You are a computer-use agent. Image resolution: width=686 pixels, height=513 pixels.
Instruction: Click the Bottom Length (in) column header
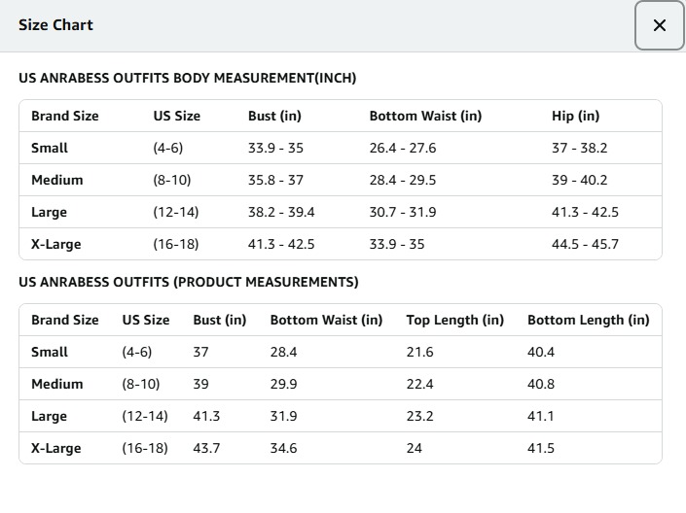(x=588, y=320)
